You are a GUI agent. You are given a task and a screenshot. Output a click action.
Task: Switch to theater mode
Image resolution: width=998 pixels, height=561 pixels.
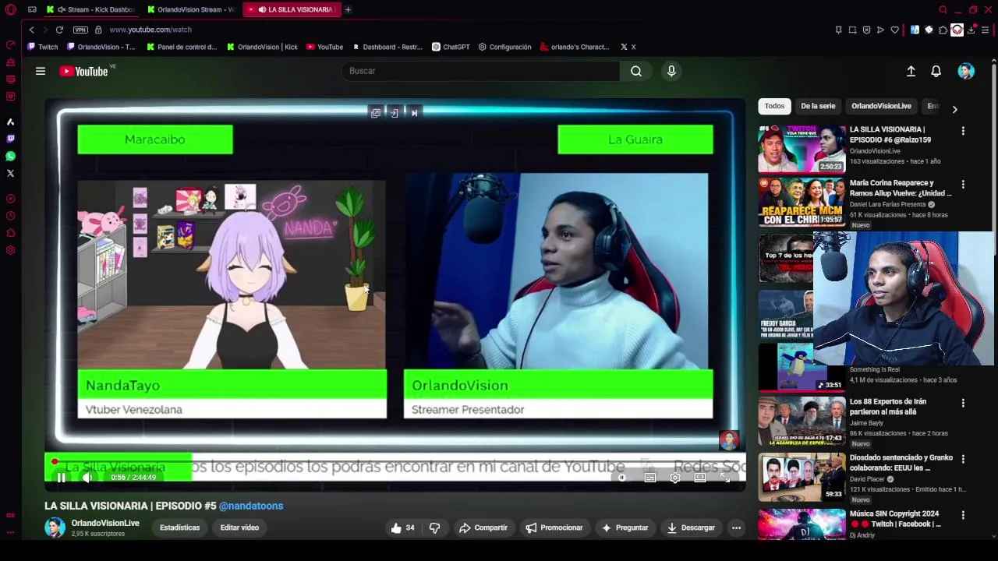700,478
